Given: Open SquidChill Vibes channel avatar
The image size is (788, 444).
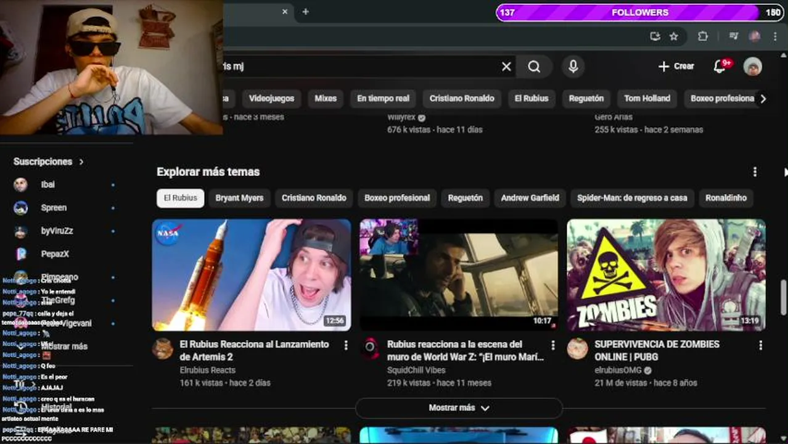Looking at the screenshot, I should [x=370, y=348].
